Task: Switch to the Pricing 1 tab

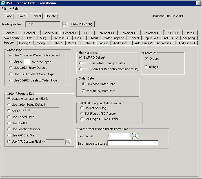Action: pyautogui.click(x=25, y=43)
